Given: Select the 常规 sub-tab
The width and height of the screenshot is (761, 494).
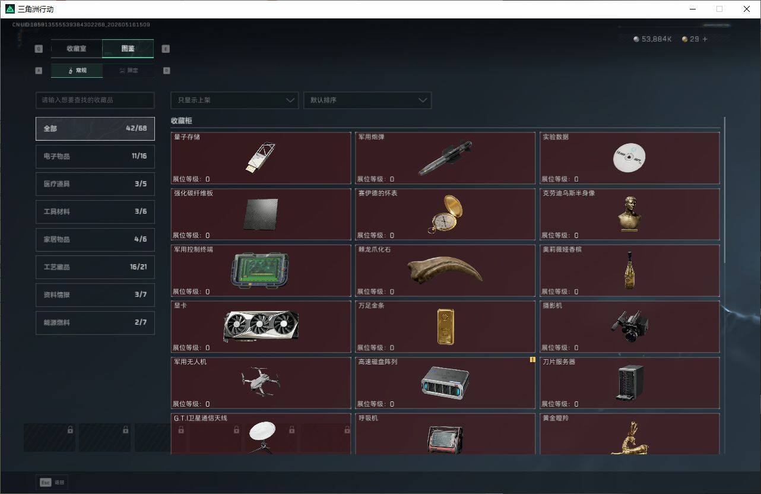Looking at the screenshot, I should pos(77,71).
